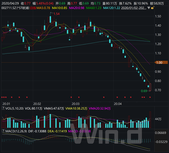Select the MA60:1.23 moving average label
This screenshot has width=169, height=153.
[x=94, y=8]
